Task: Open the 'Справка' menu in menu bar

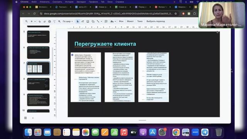Action: coord(120,2)
